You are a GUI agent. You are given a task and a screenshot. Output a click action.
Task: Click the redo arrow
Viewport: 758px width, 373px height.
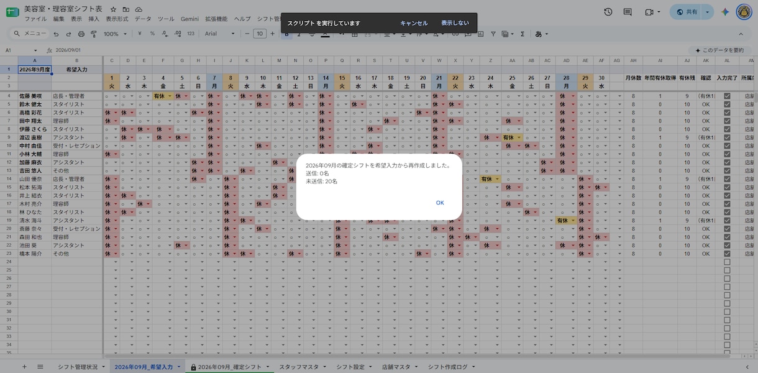tap(69, 34)
